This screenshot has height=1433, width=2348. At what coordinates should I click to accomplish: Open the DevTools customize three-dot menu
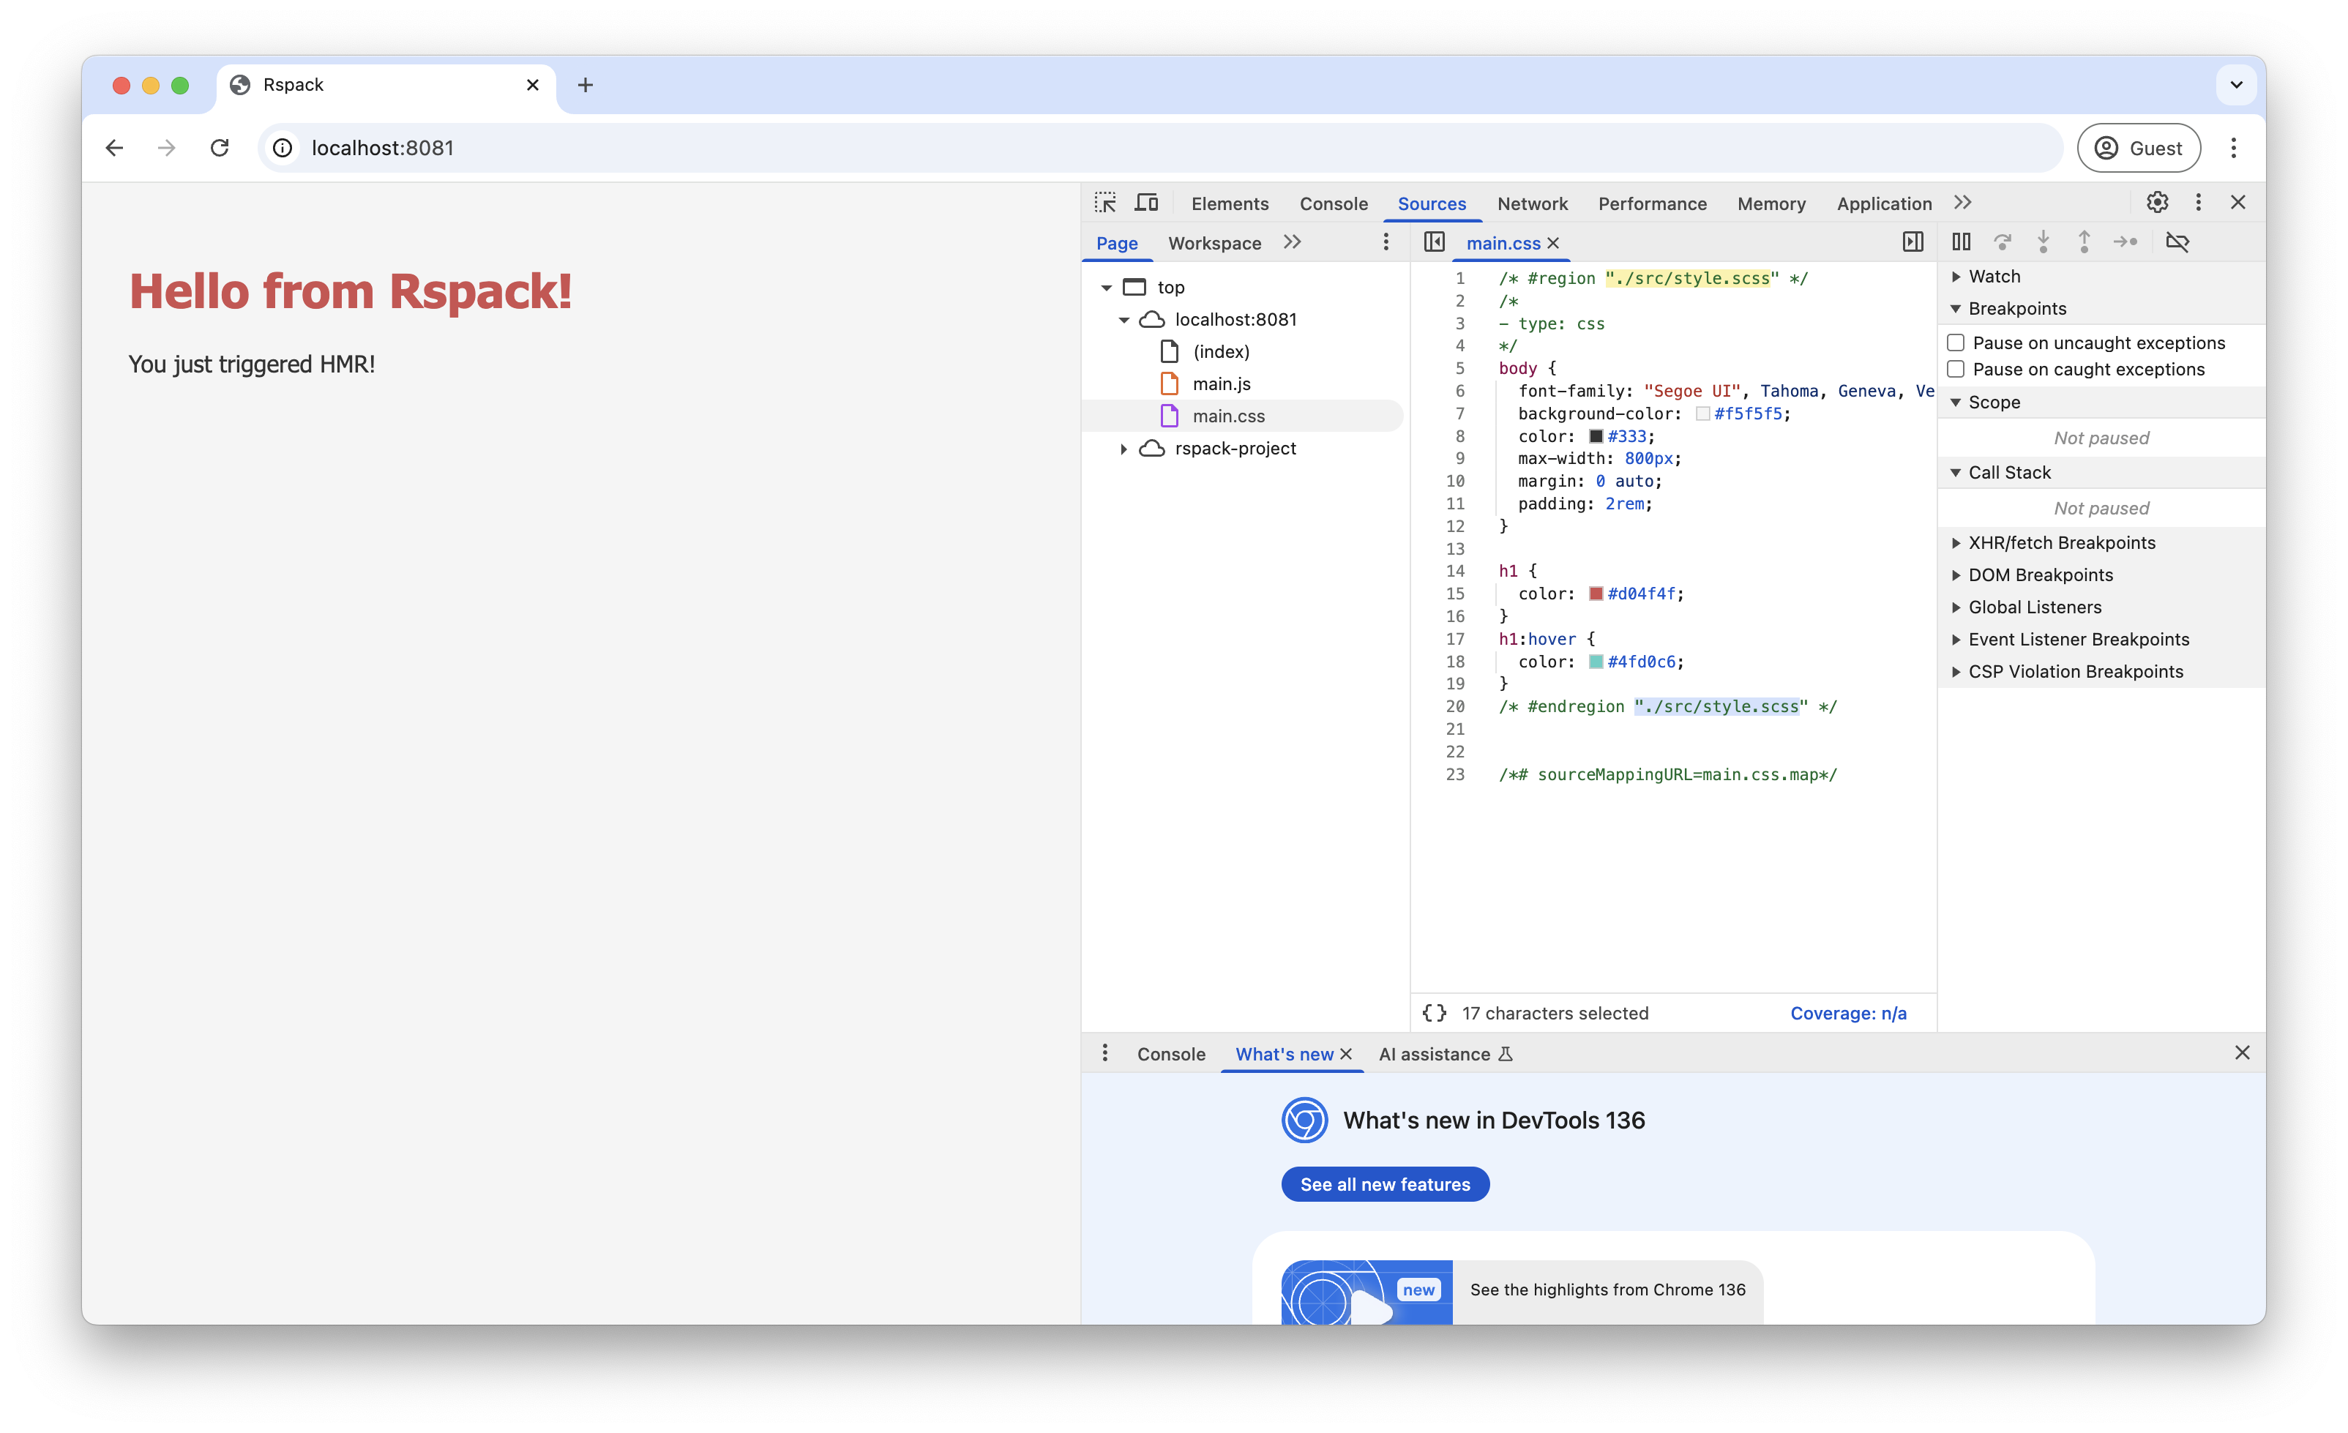(x=2199, y=203)
